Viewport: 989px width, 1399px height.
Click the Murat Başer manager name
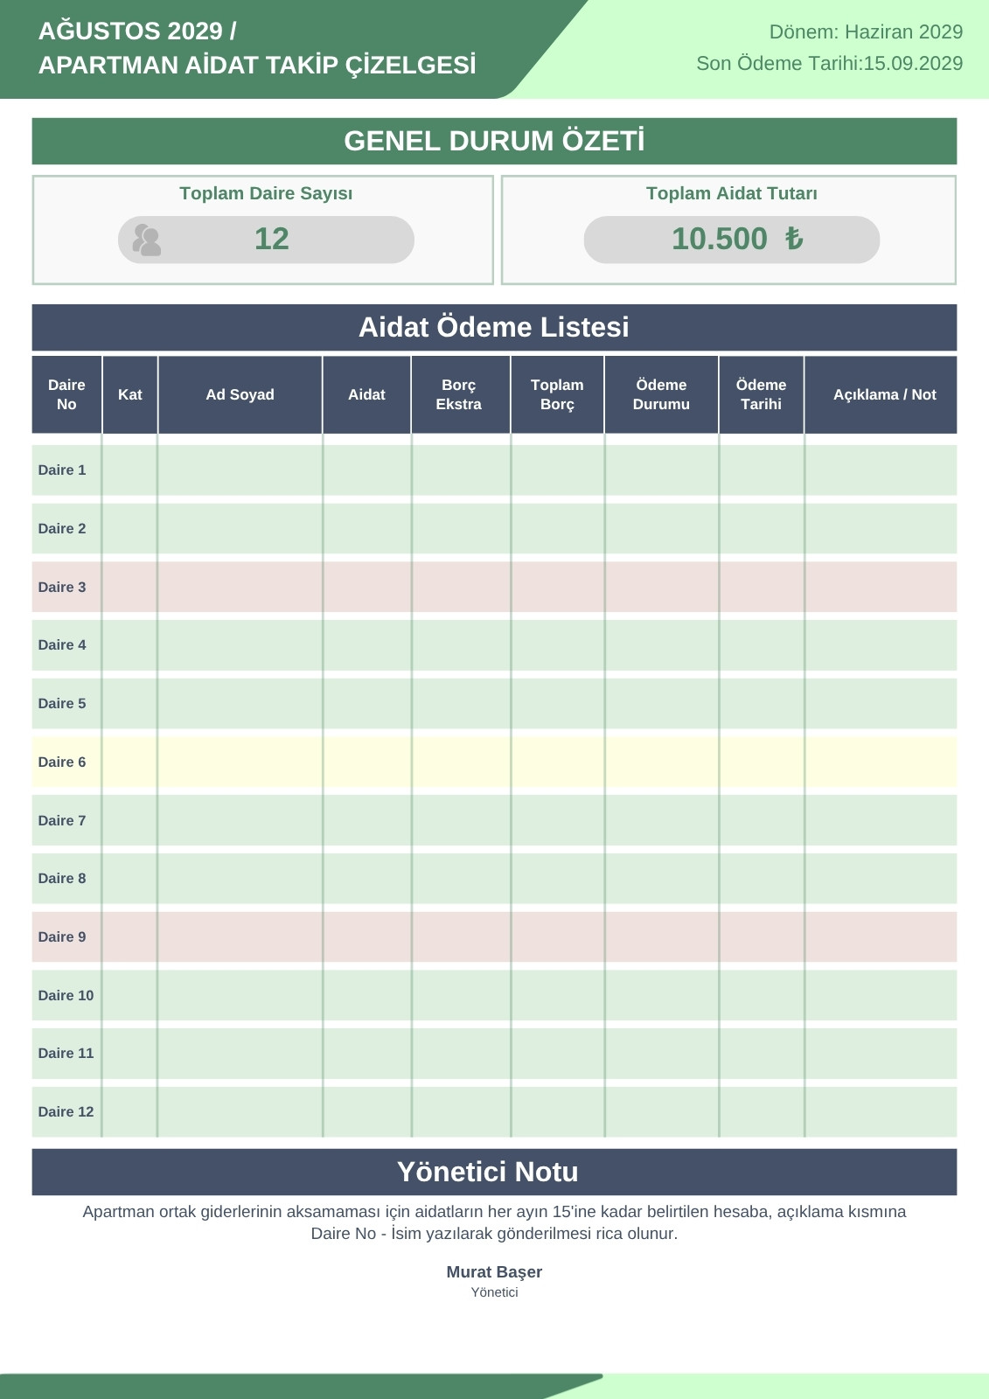(x=494, y=1272)
